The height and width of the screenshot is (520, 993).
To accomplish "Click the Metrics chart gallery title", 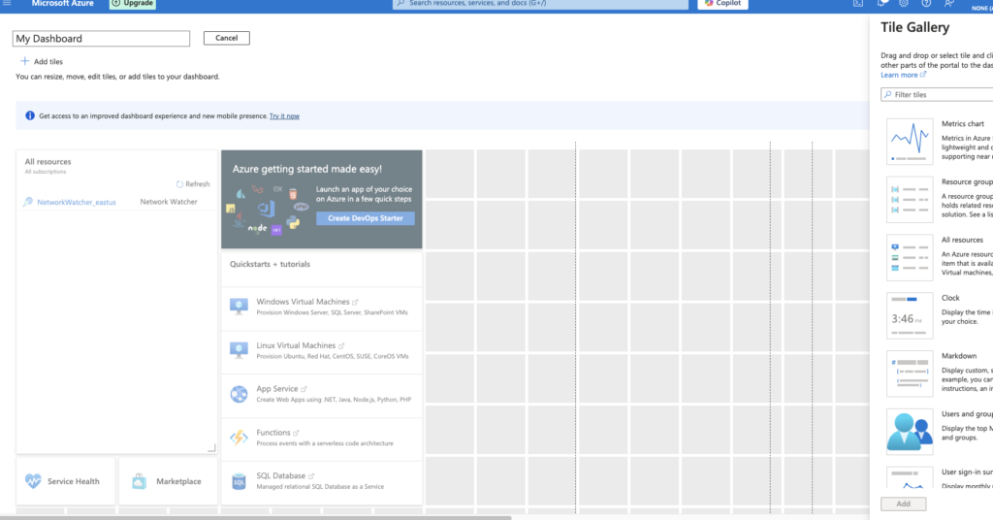I will [963, 124].
